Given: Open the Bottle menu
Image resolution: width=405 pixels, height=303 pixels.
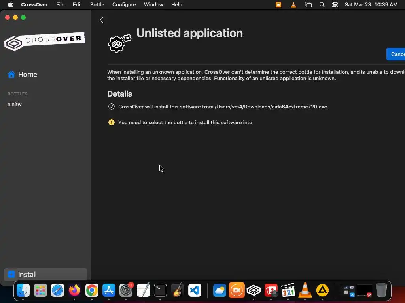Looking at the screenshot, I should [x=97, y=5].
